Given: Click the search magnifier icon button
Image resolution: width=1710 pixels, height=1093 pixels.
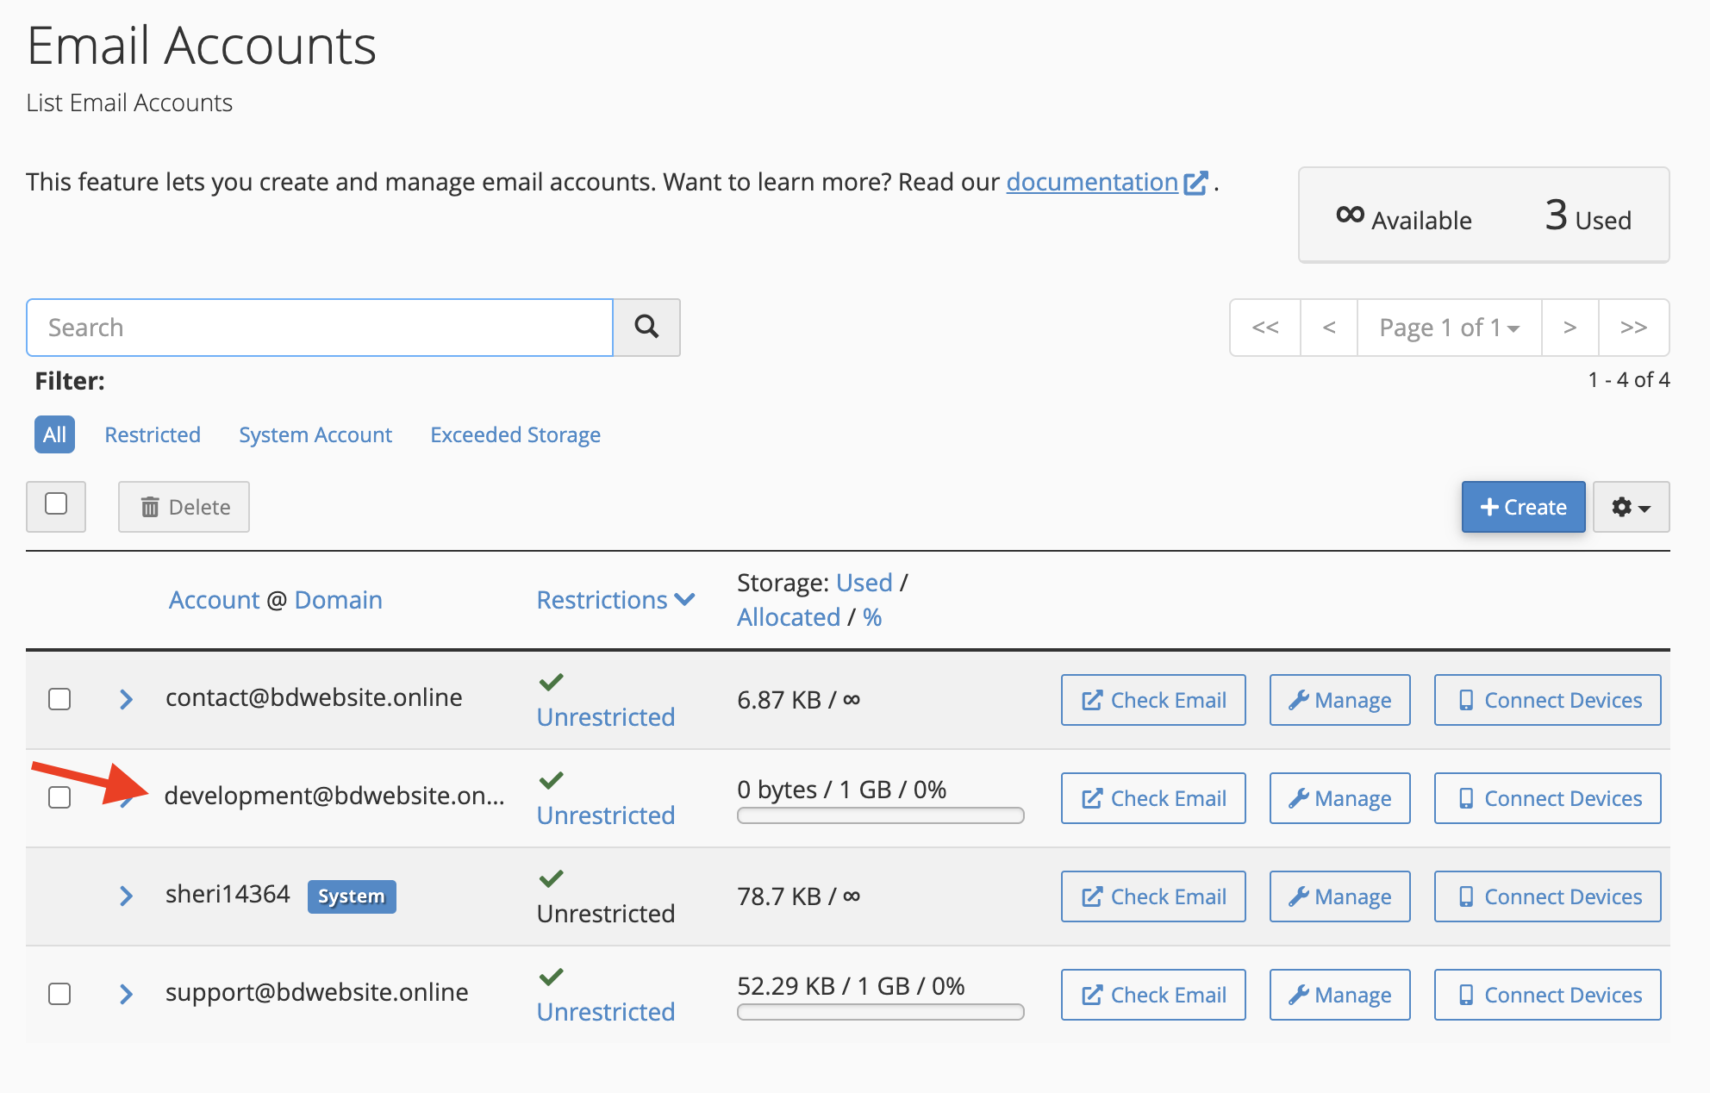Looking at the screenshot, I should (x=646, y=327).
